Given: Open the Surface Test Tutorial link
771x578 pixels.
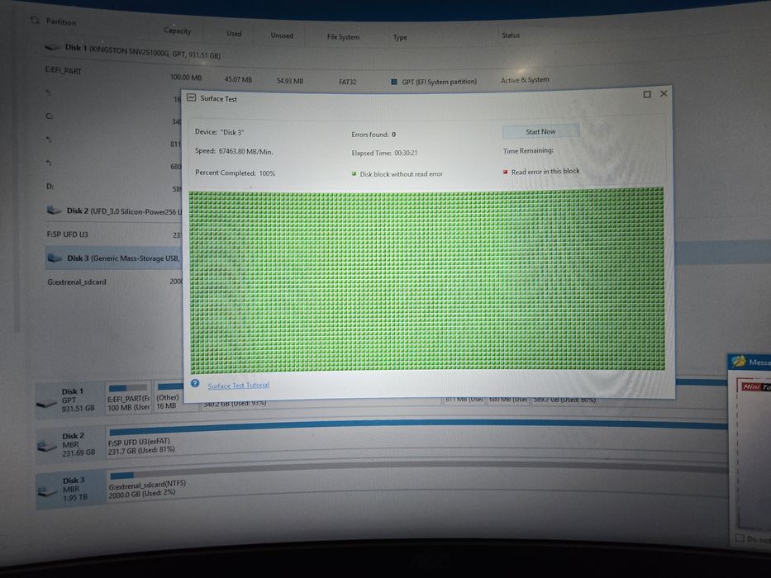Looking at the screenshot, I should [238, 386].
